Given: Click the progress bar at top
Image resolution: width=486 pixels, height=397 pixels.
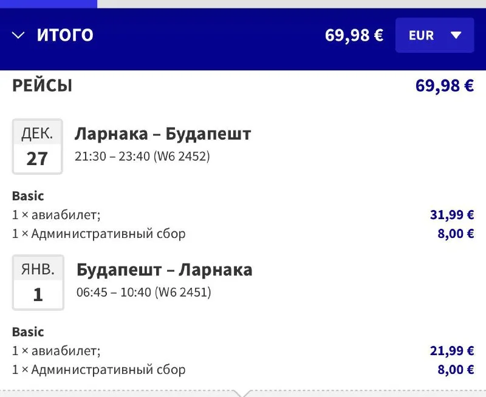Looking at the screenshot, I should coord(49,4).
